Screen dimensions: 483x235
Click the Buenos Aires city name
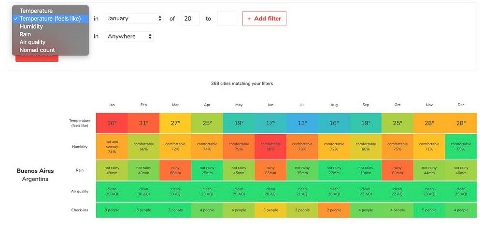point(35,171)
